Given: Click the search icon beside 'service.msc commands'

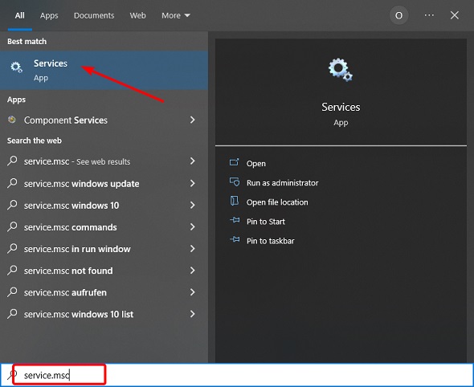Looking at the screenshot, I should (x=12, y=226).
